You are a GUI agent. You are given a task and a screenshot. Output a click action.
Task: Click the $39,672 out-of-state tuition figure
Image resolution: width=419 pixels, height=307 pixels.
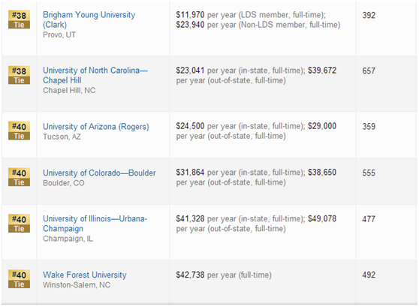[322, 71]
